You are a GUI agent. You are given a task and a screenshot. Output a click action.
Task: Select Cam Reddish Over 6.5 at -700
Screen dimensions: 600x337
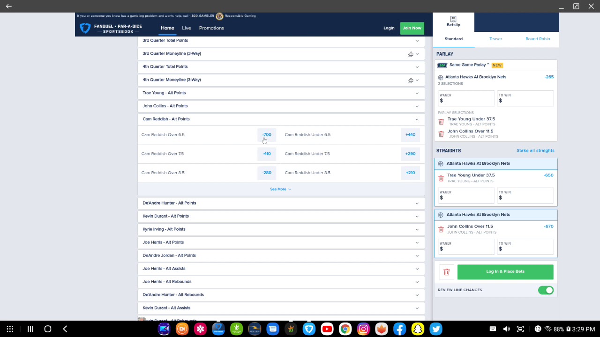(267, 135)
